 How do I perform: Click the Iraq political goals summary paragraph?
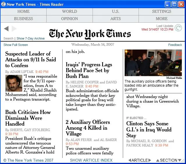coord(92,100)
